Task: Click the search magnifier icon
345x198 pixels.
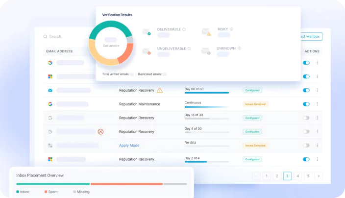Action: [x=45, y=37]
